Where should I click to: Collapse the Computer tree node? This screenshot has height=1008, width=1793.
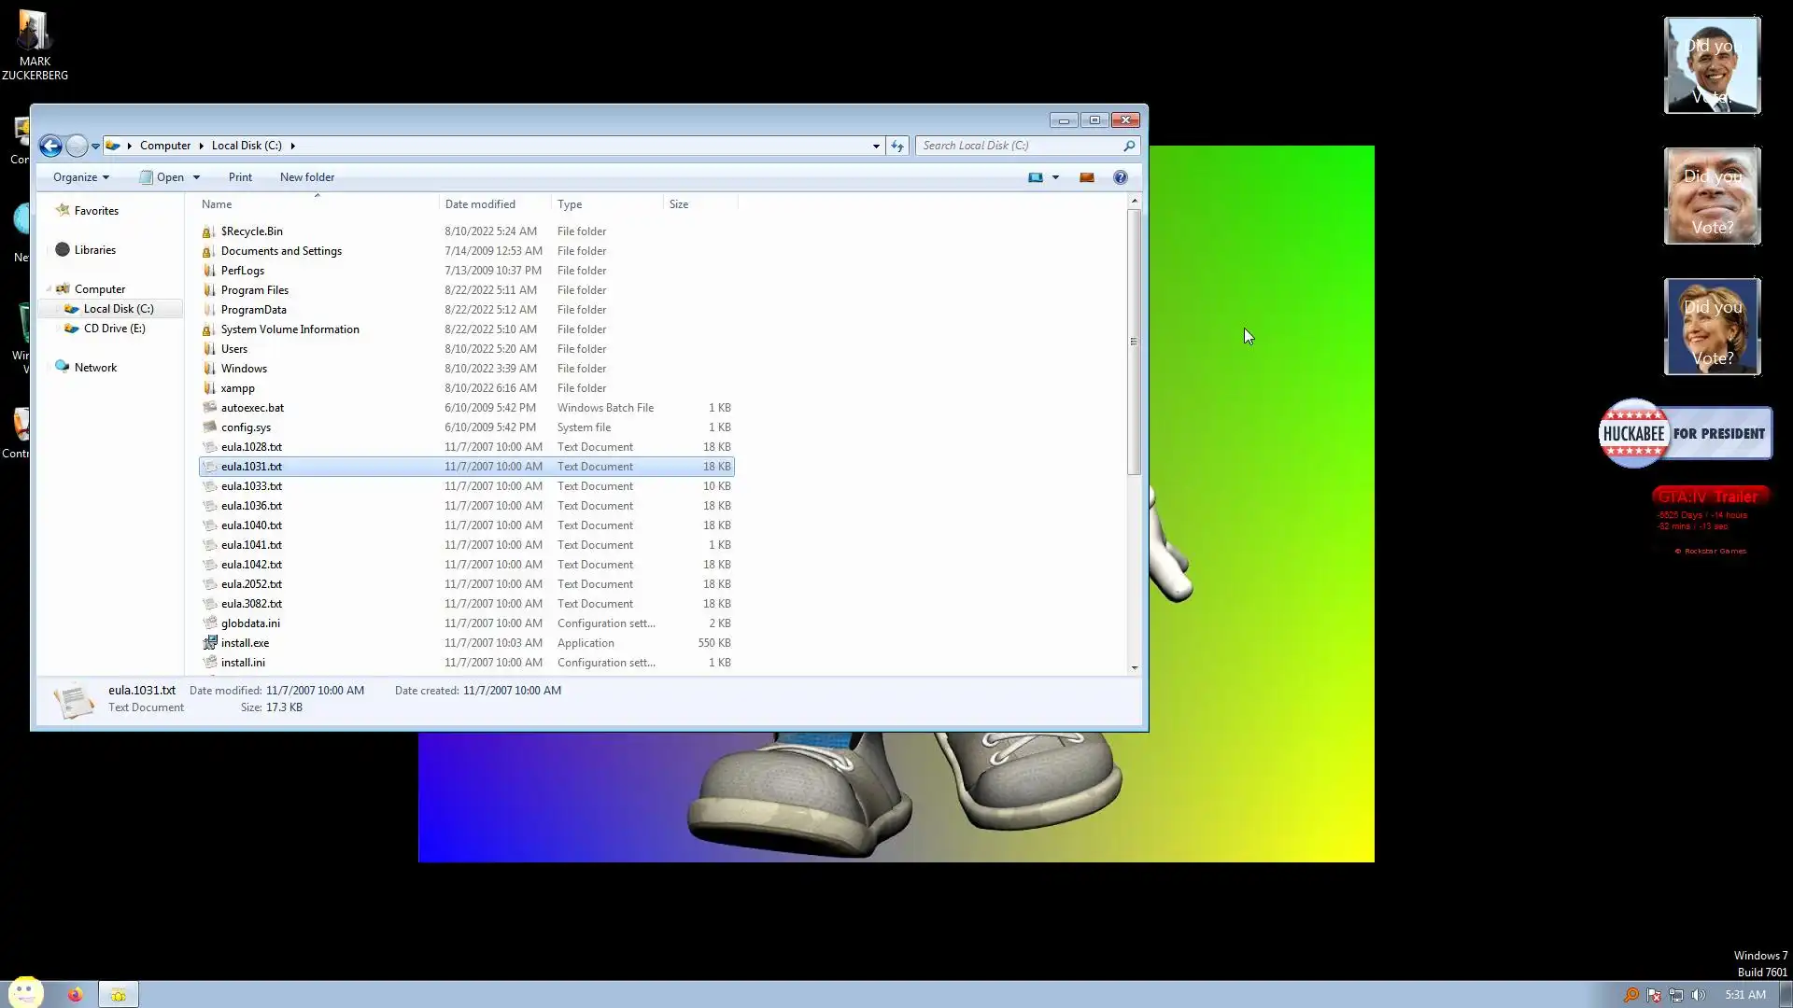49,289
